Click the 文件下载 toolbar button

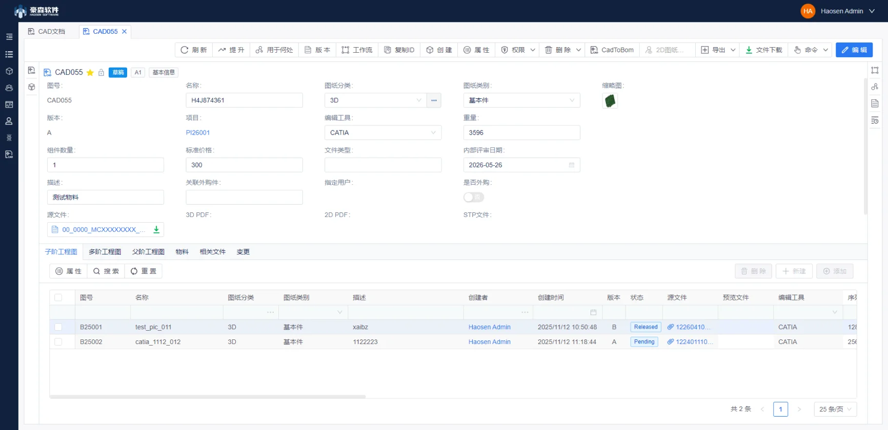click(x=763, y=50)
